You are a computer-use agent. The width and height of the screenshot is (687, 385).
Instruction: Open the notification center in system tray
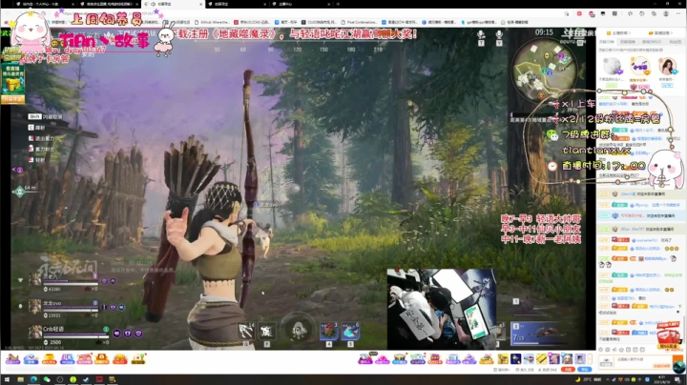(x=677, y=379)
